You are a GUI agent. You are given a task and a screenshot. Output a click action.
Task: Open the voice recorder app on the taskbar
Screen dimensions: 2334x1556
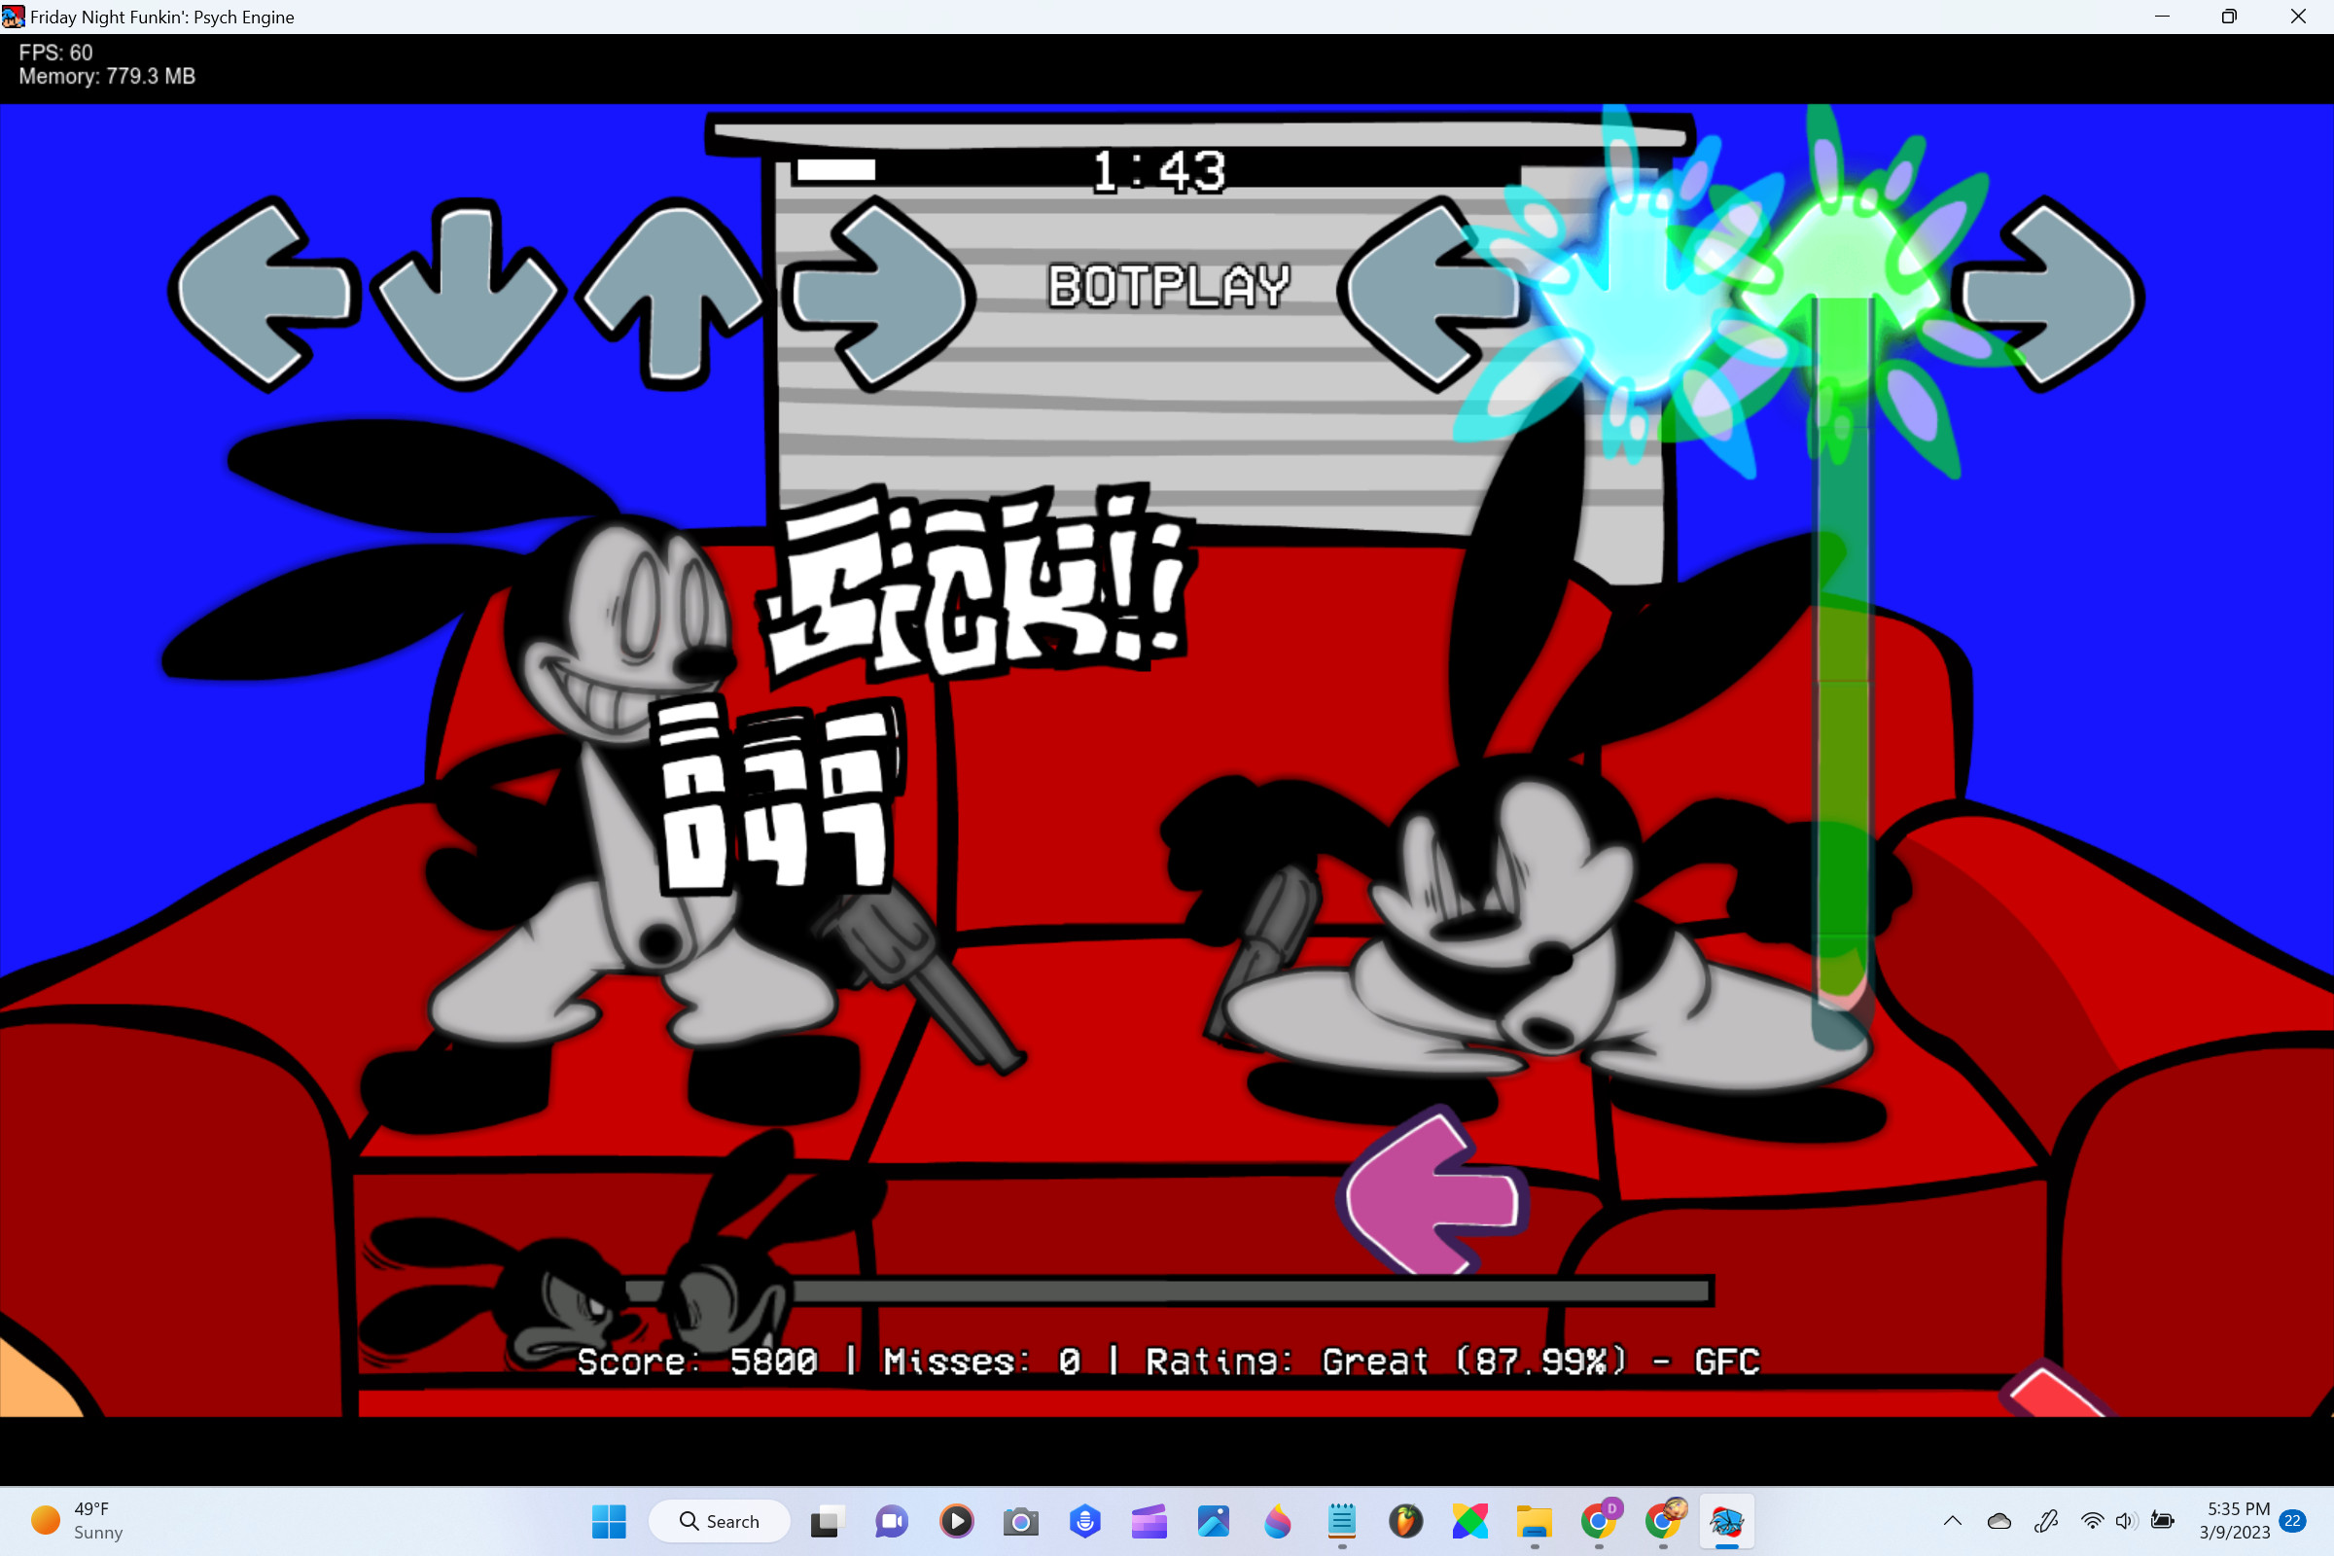(1084, 1521)
